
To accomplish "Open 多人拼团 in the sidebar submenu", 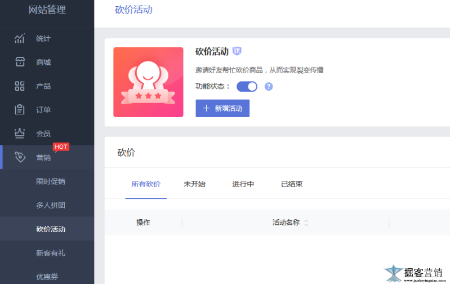I will coord(51,205).
